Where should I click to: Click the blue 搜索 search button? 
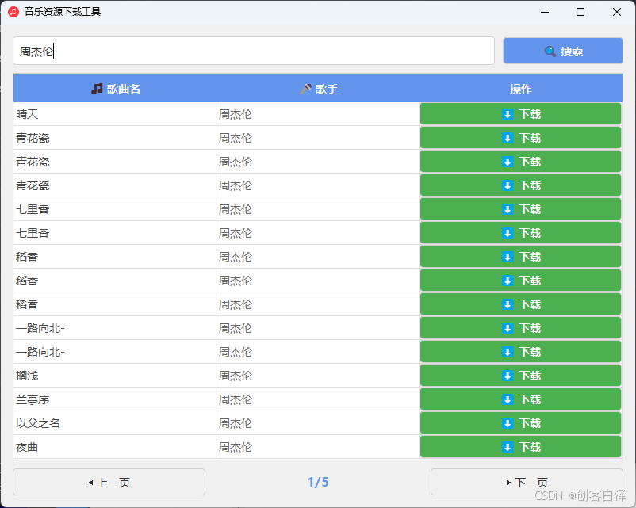[x=562, y=51]
